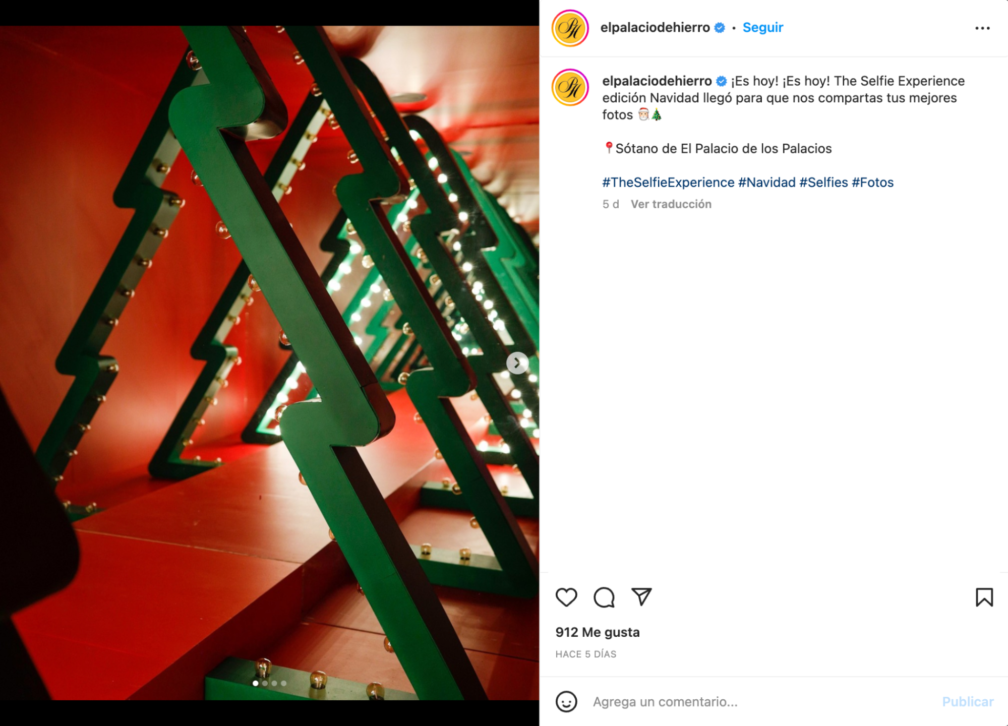Open the #Fotos hashtag link
The image size is (1008, 726).
(872, 183)
